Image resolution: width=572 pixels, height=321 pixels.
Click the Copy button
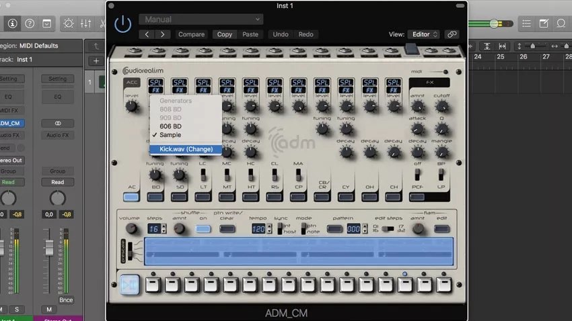224,34
